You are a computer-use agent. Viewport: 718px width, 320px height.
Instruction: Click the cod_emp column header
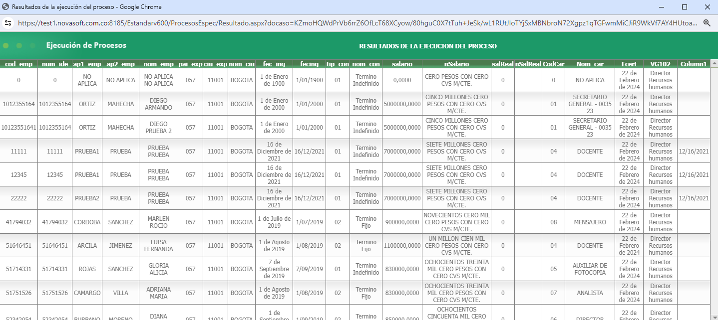(19, 64)
